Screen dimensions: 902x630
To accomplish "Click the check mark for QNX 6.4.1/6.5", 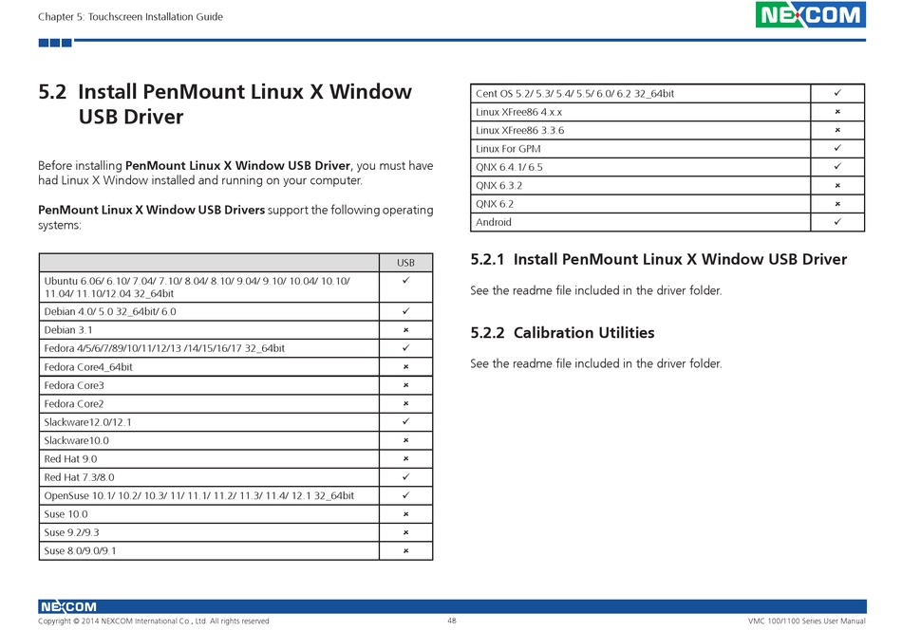I will pyautogui.click(x=837, y=166).
